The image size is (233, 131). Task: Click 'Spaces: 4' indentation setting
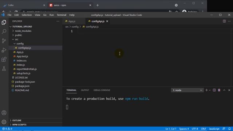(x=184, y=129)
